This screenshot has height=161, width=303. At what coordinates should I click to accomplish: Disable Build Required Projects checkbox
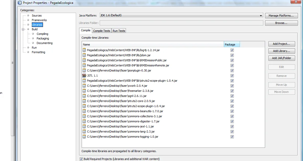click(x=81, y=159)
